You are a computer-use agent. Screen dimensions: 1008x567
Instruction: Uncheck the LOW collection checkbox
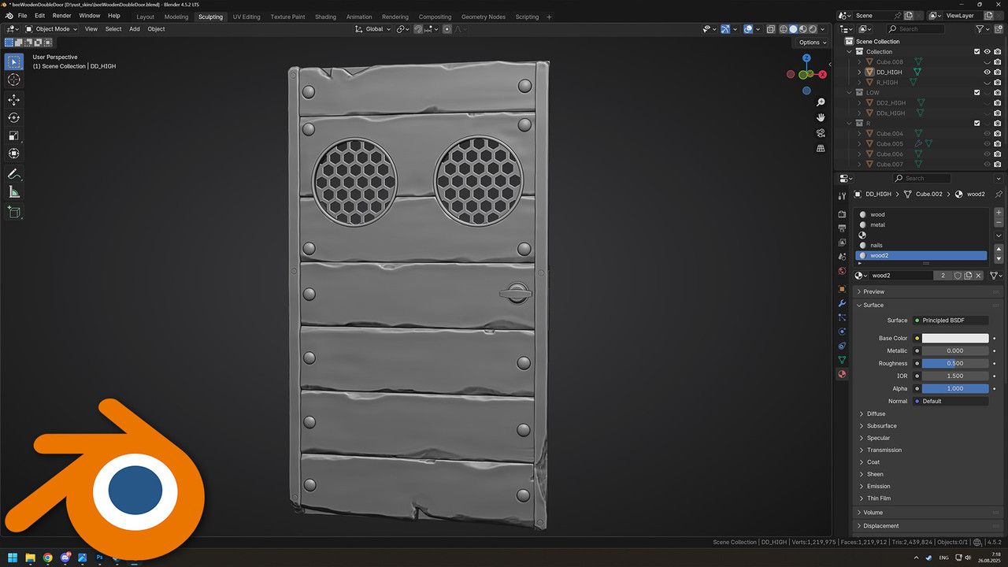(977, 93)
